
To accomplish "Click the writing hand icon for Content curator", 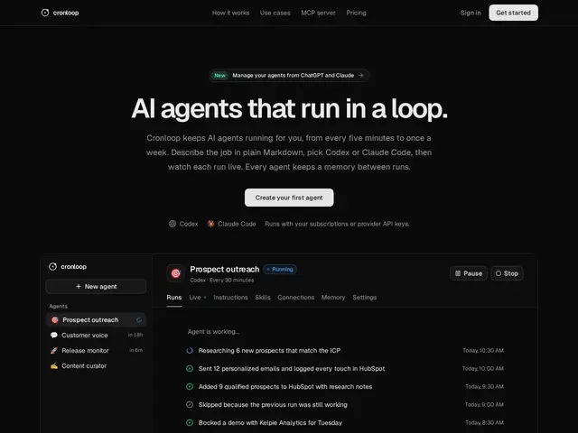I will click(x=54, y=366).
